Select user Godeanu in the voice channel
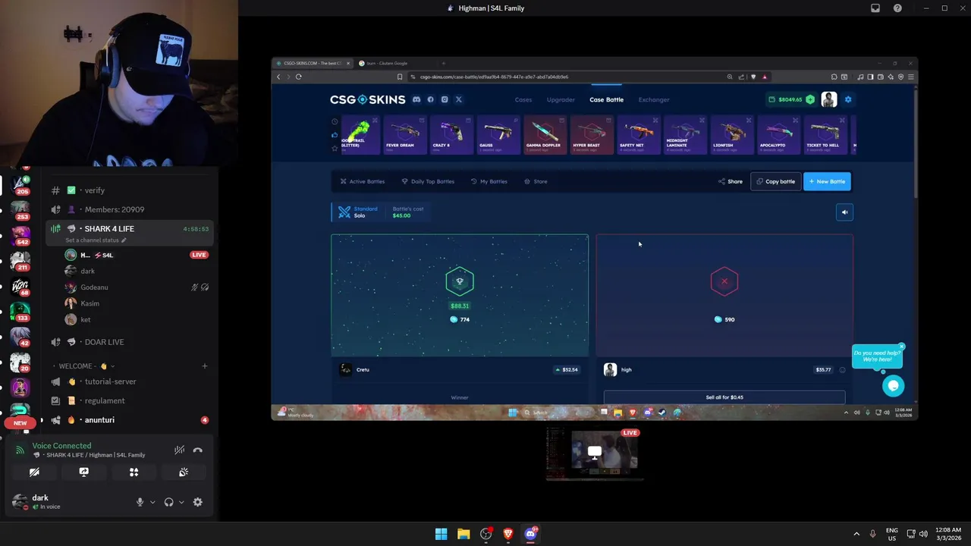 click(95, 287)
